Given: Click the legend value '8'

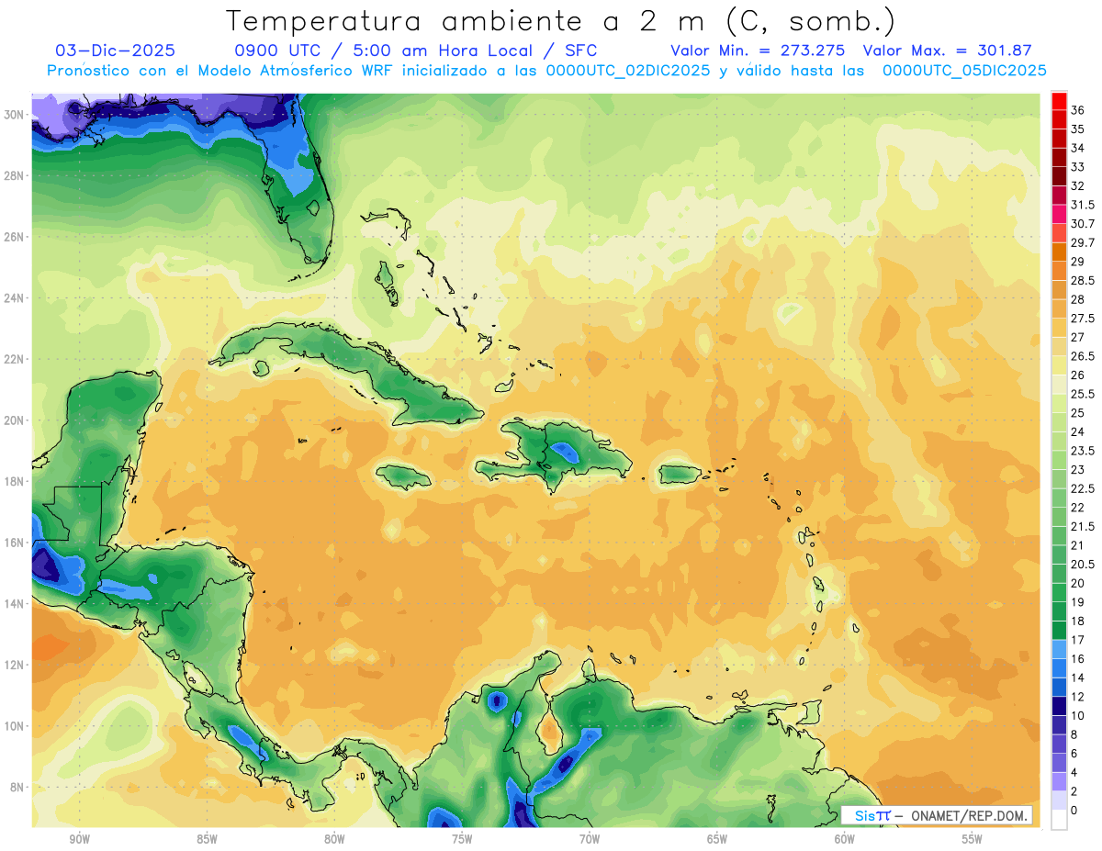Looking at the screenshot, I should coord(1074,734).
